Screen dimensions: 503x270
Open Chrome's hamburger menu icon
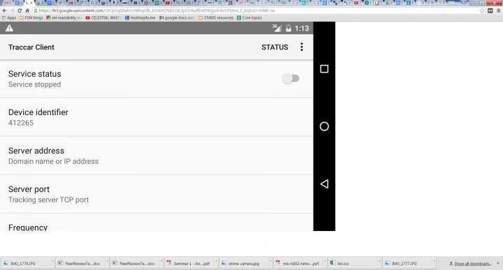tap(498, 10)
